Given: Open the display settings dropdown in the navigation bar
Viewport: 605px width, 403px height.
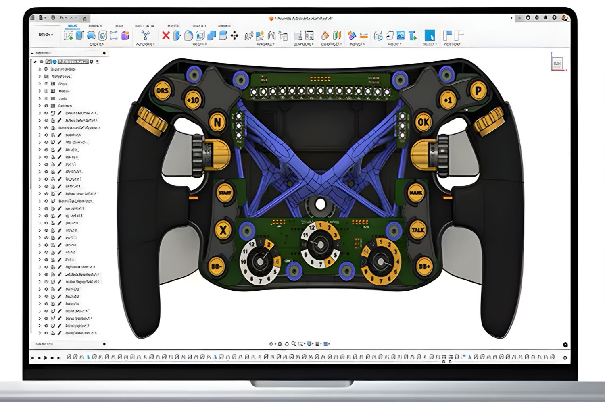Looking at the screenshot, I should 309,343.
